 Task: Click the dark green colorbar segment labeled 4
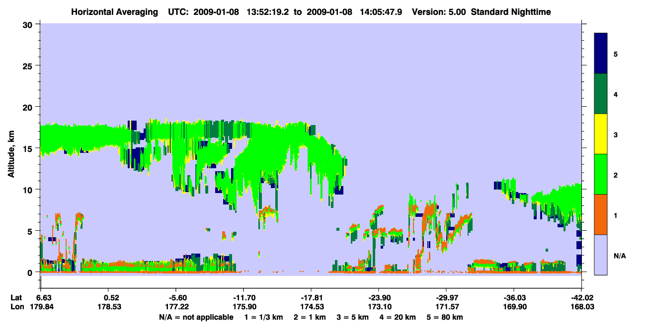(601, 94)
